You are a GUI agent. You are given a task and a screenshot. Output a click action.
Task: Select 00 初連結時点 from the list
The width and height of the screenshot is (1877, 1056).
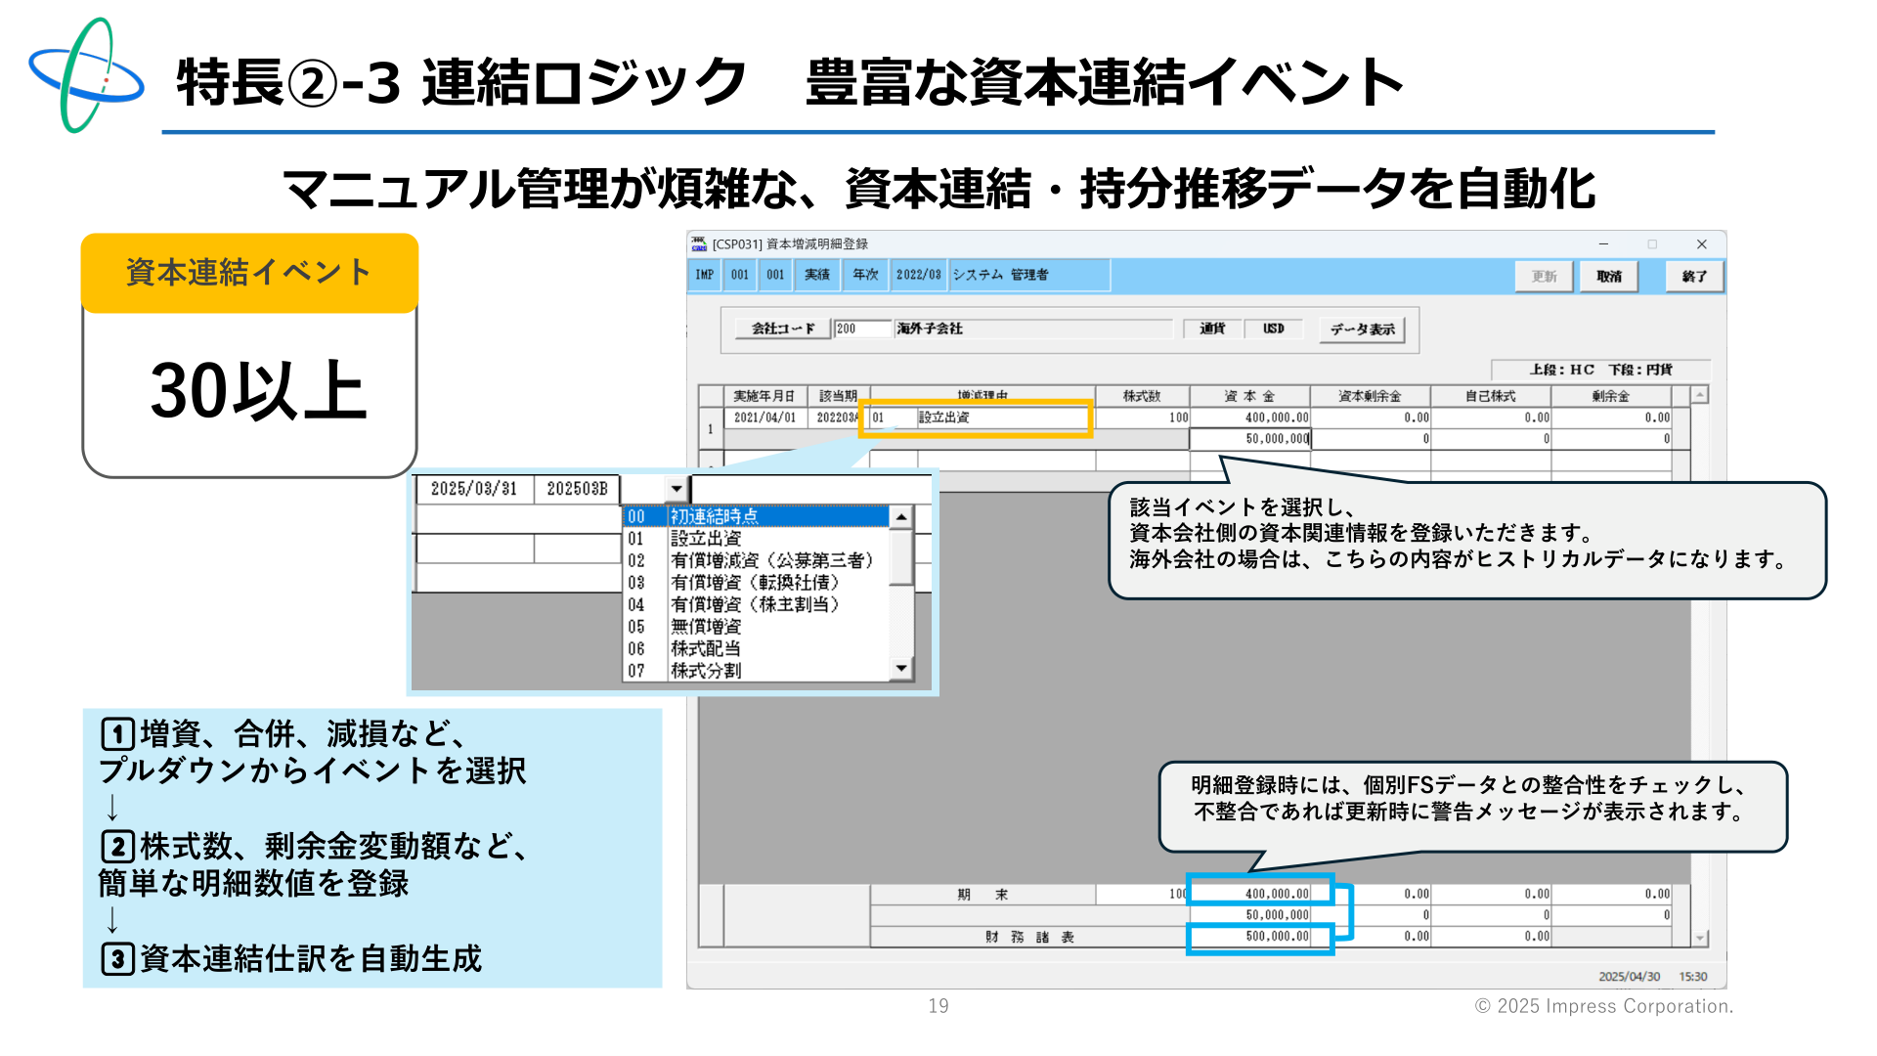coord(757,516)
